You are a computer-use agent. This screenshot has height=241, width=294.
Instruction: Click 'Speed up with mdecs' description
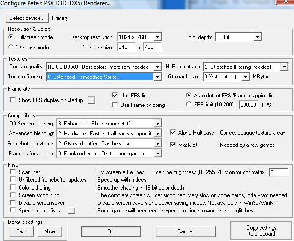(x=122, y=180)
